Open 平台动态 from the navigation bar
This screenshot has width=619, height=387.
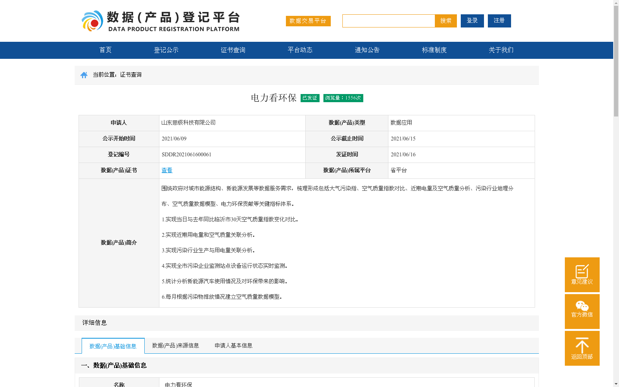point(300,50)
